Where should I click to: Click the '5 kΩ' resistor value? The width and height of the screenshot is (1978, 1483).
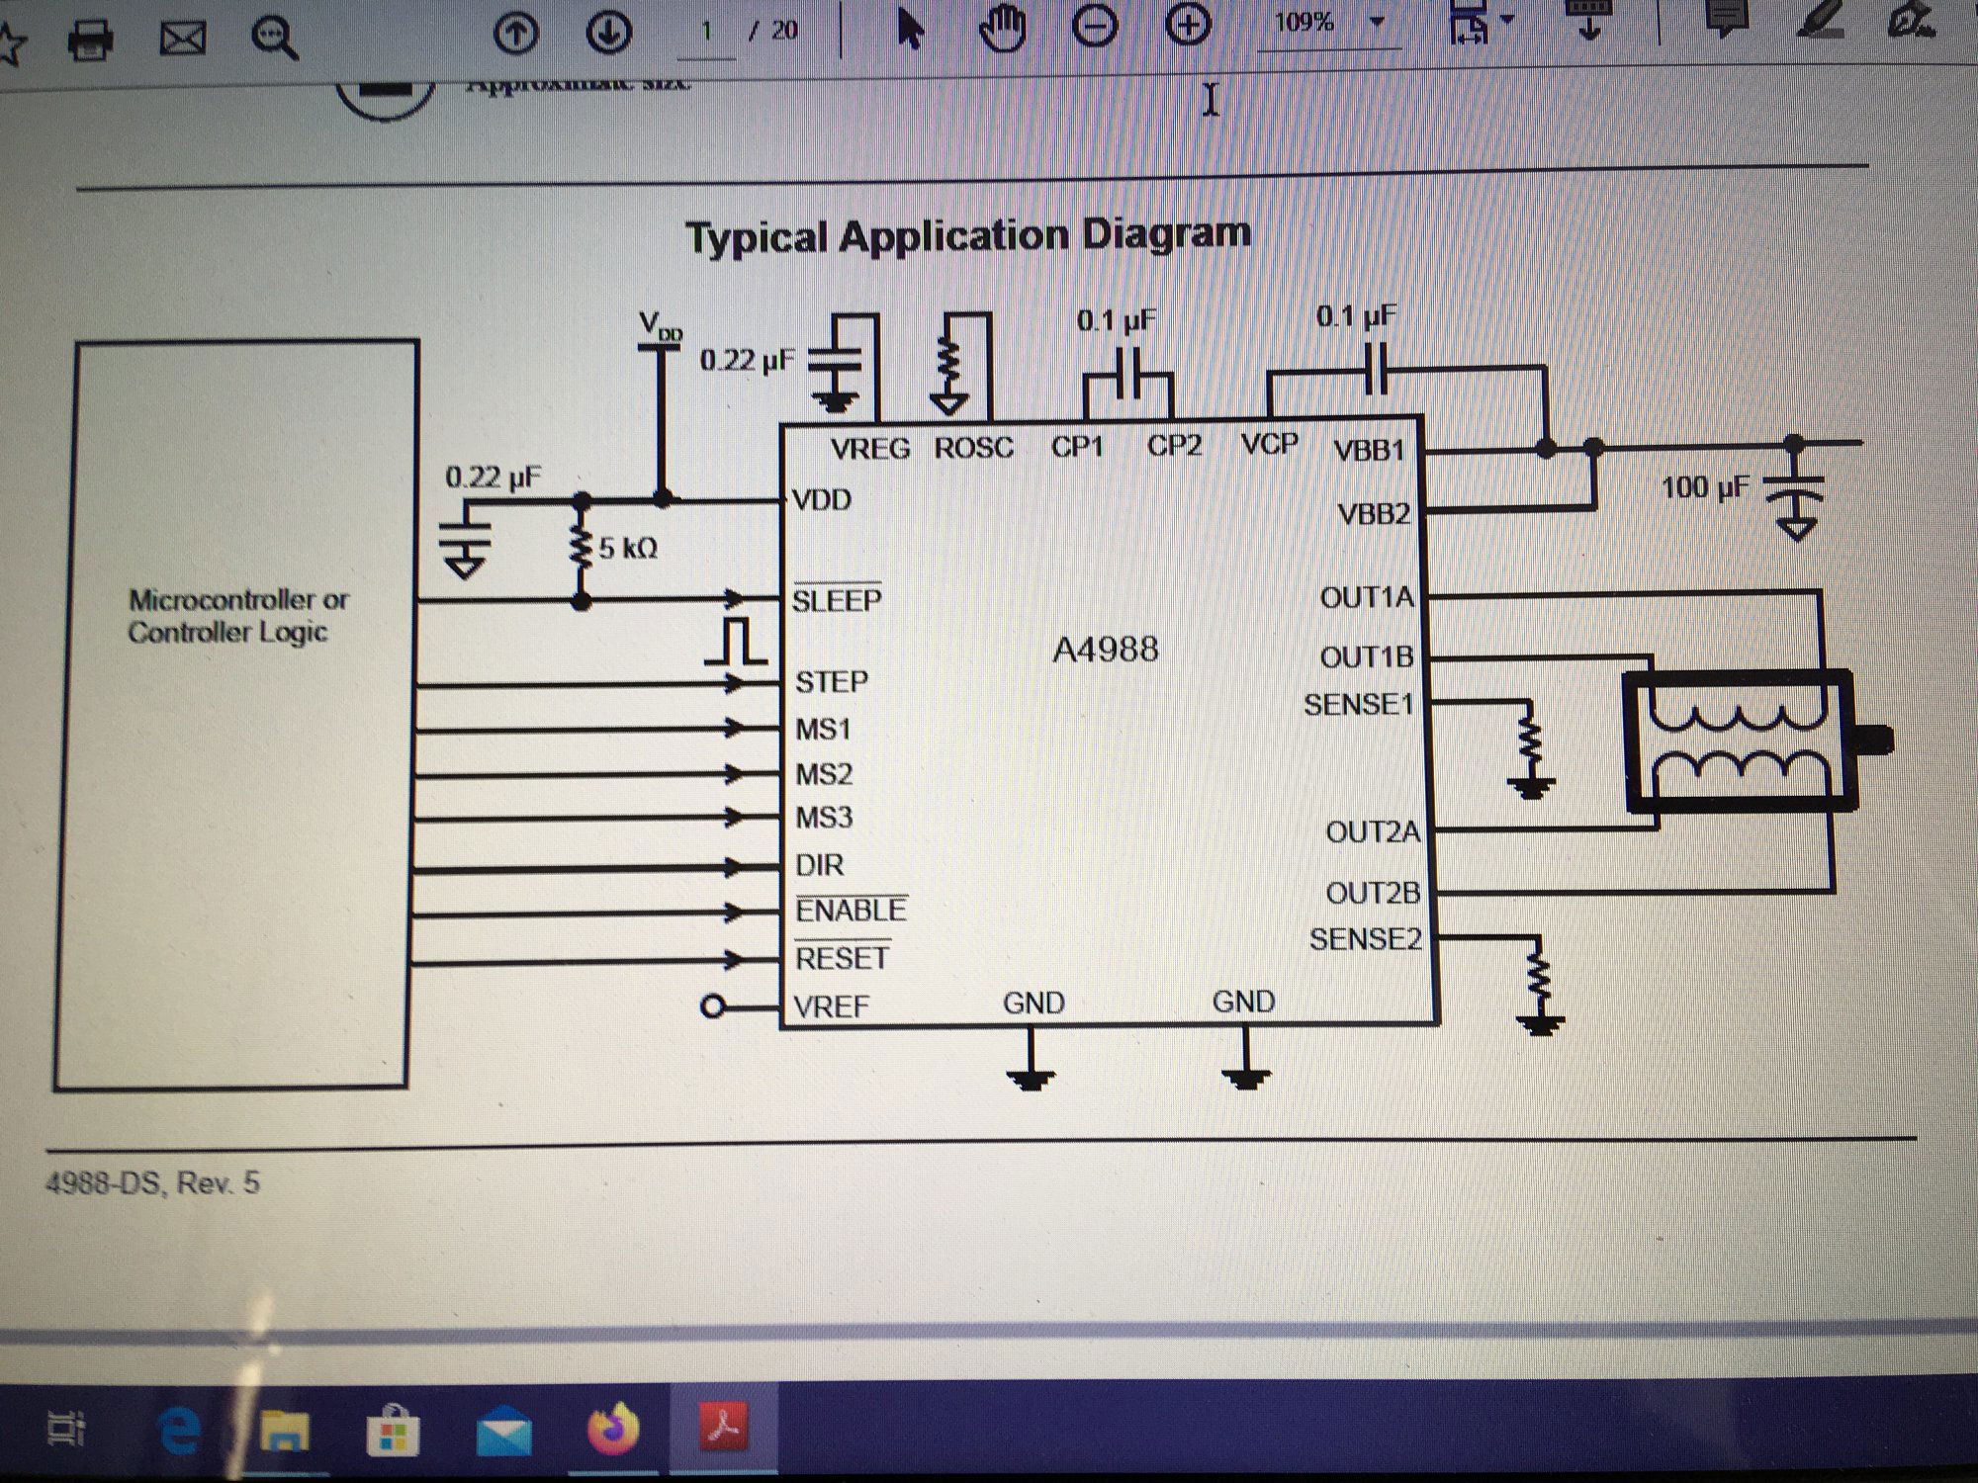[628, 548]
